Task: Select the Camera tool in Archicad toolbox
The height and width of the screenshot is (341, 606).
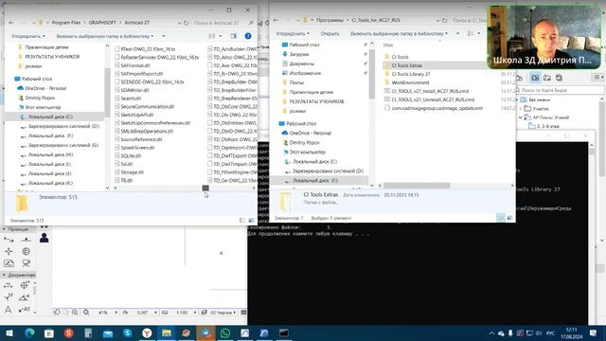Action: point(26,263)
